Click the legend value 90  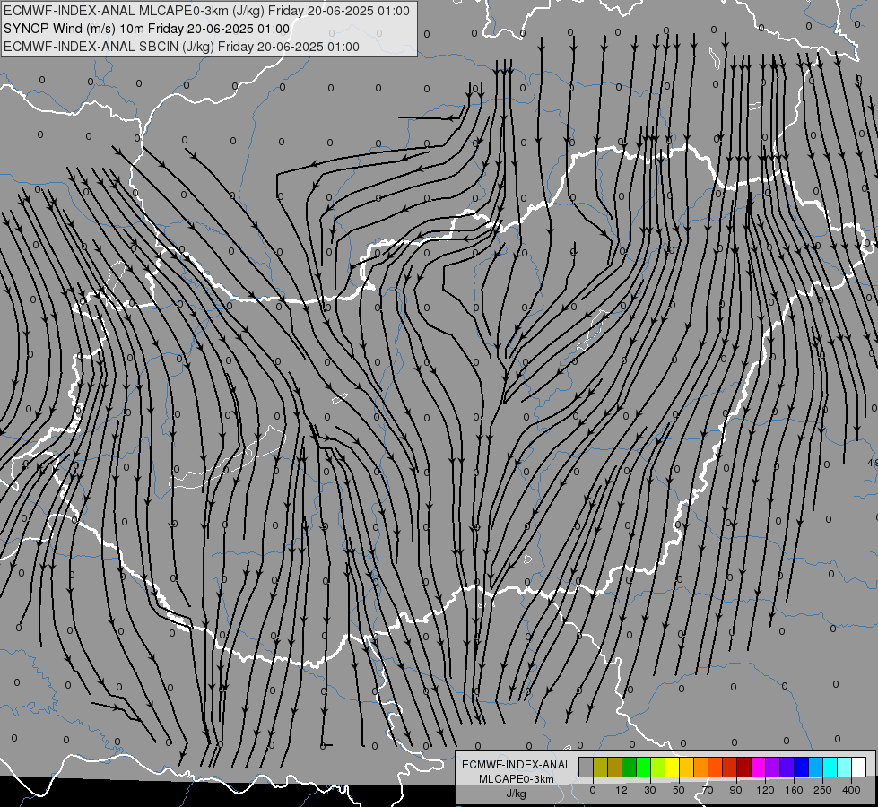coord(735,790)
